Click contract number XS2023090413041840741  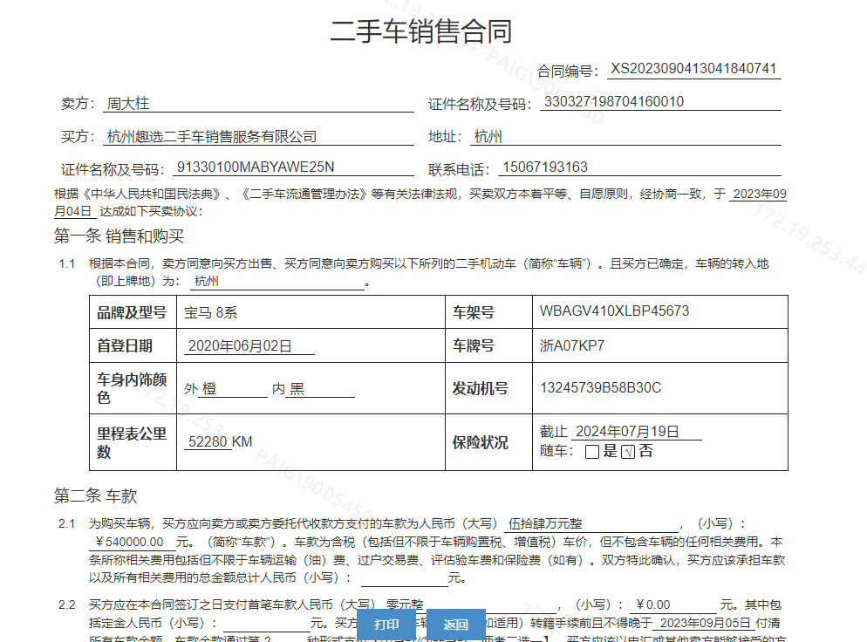click(x=693, y=69)
